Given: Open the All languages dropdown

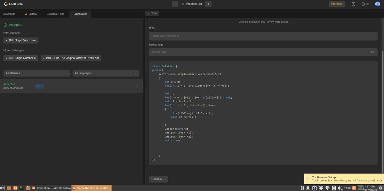Looking at the screenshot, I should click(x=106, y=73).
